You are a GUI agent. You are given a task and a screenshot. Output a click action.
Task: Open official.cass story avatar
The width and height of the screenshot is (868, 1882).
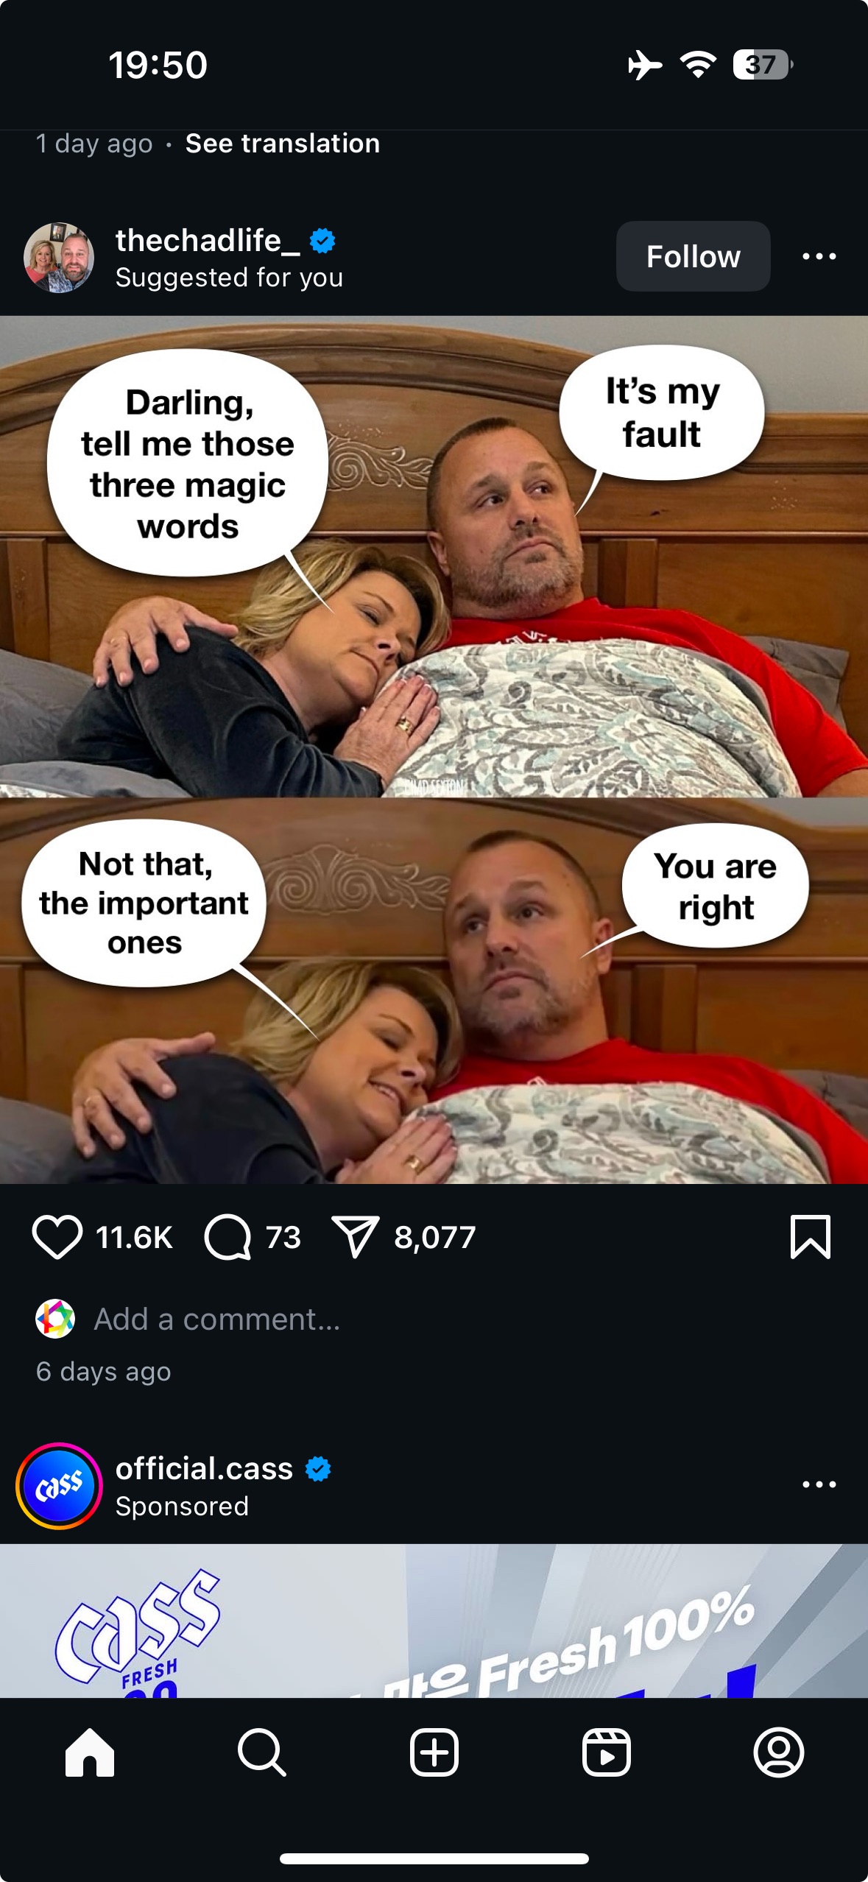click(x=59, y=1486)
